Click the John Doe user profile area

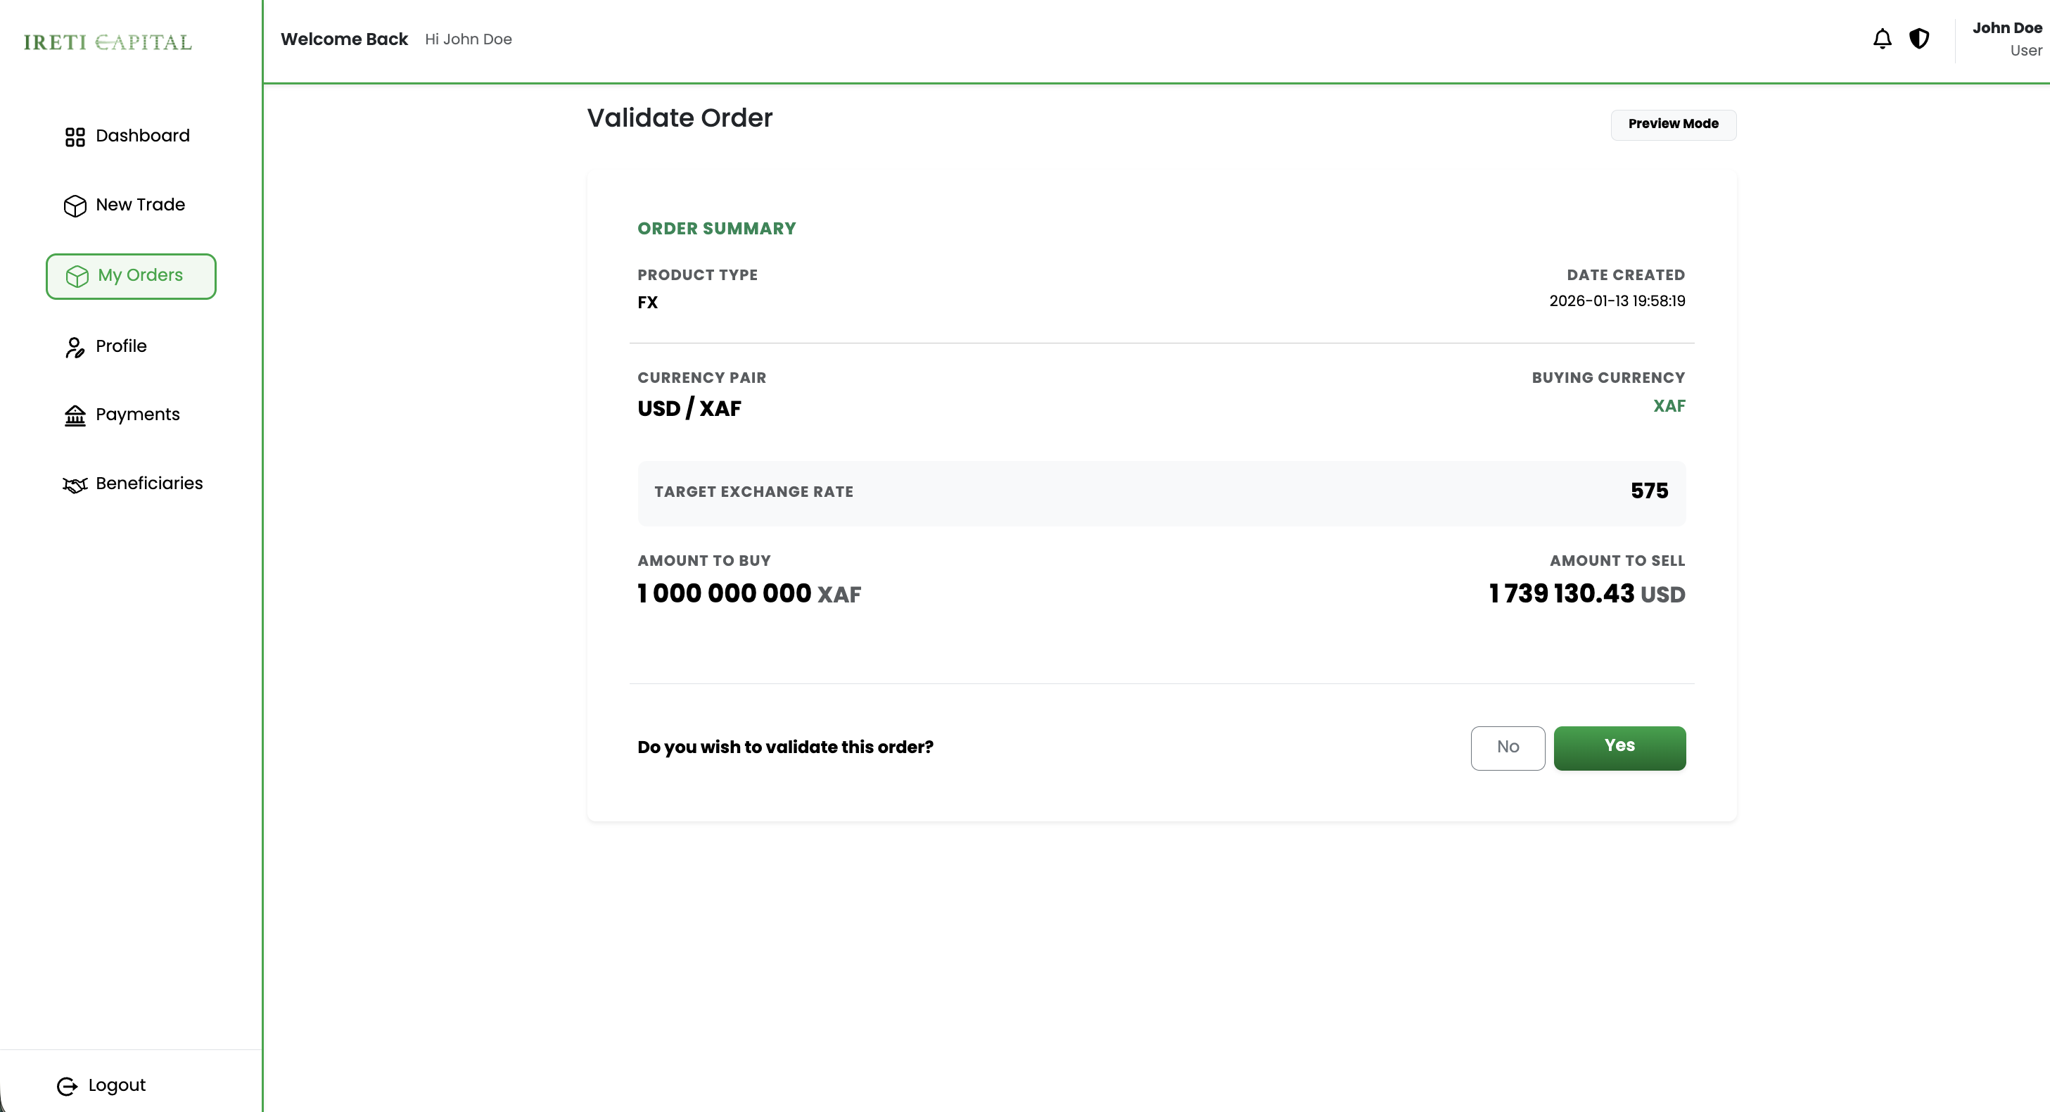[2006, 38]
